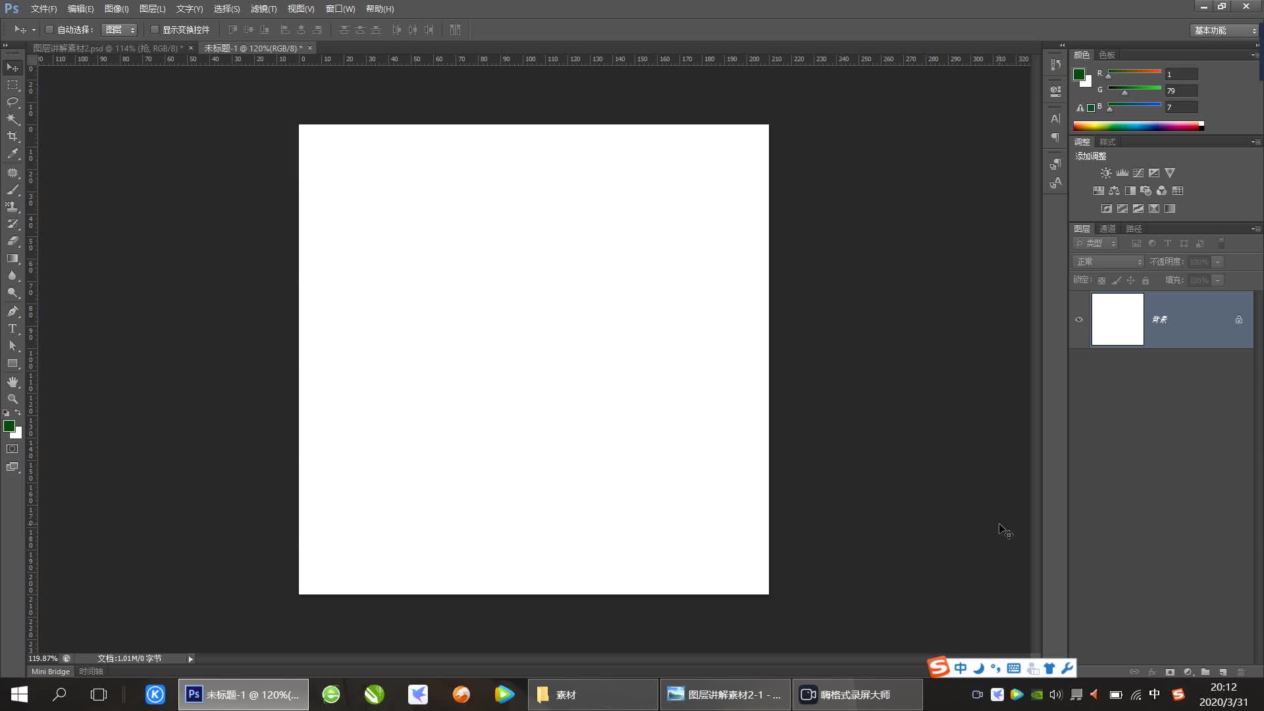Screen dimensions: 1264x711
Task: Switch to the 通道 tab
Action: coord(1107,228)
